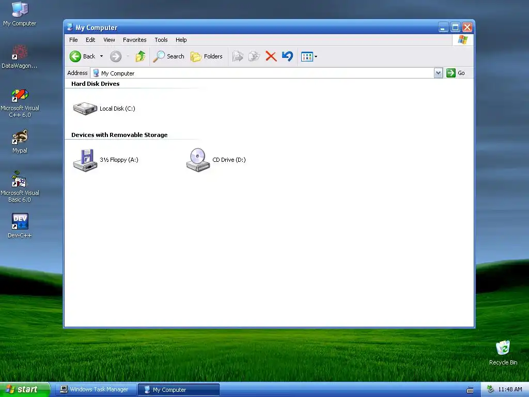Viewport: 529px width, 397px height.
Task: Click Devices with Removable Storage header
Action: click(119, 135)
